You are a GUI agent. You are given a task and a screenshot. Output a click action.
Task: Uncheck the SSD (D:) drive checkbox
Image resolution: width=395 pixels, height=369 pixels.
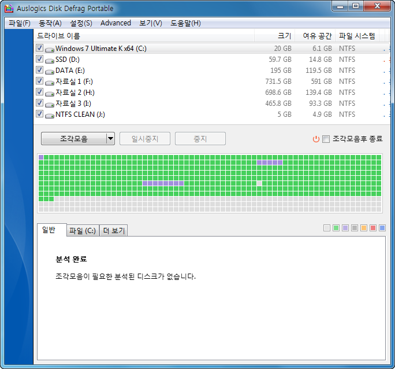[x=39, y=59]
